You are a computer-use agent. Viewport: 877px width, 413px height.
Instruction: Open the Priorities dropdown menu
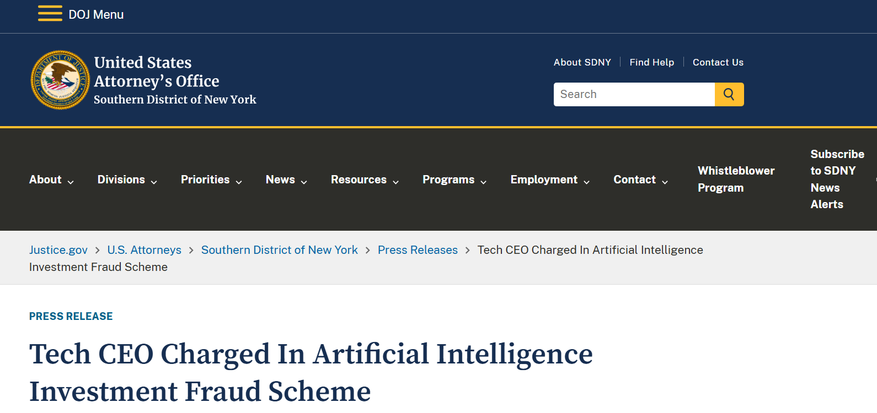point(211,180)
